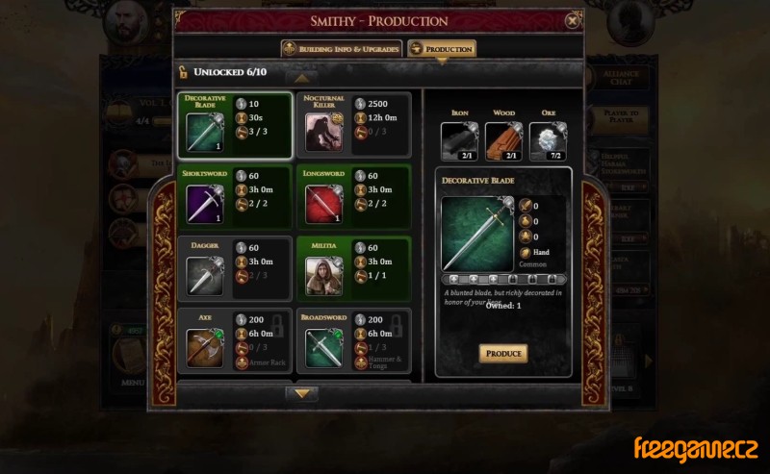Close the Smithy Production window
The height and width of the screenshot is (474, 770).
coord(572,21)
